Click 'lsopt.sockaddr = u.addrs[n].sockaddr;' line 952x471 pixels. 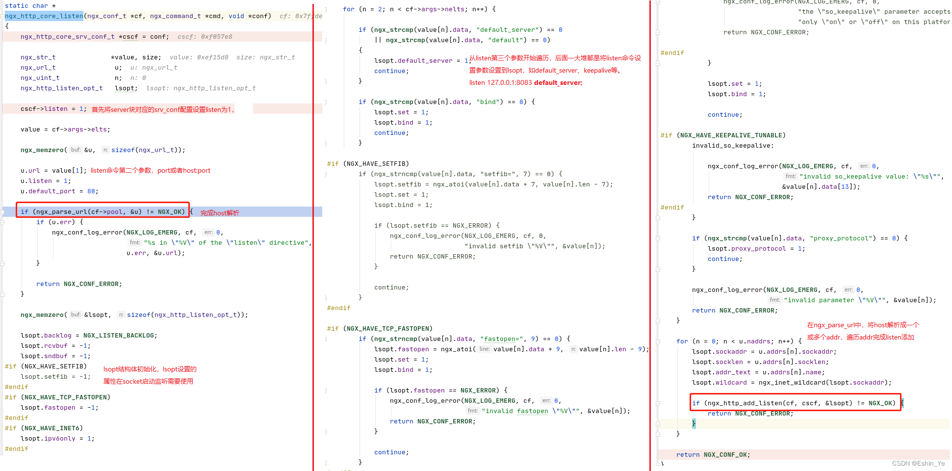(764, 352)
